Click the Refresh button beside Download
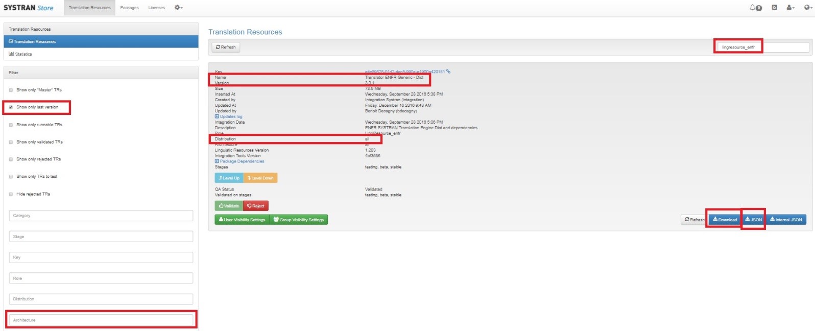This screenshot has height=331, width=815. coord(694,220)
